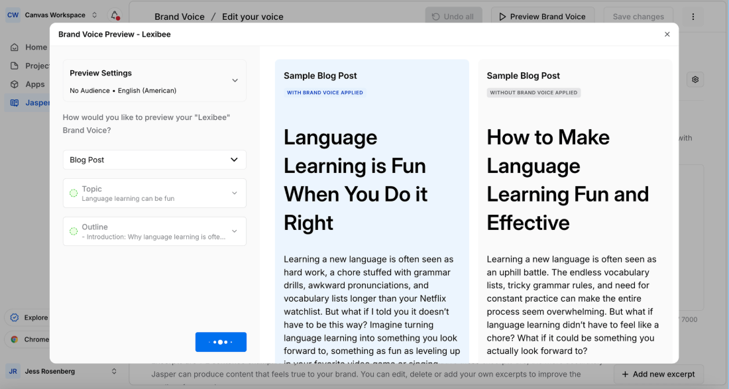Click the blue loading progress indicator
The width and height of the screenshot is (729, 389).
click(x=221, y=342)
